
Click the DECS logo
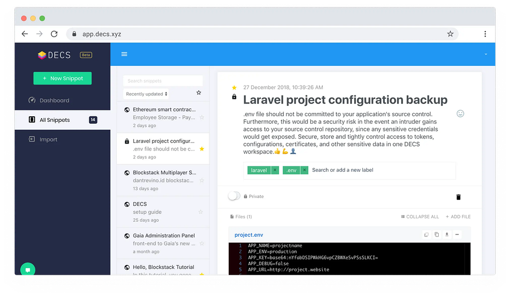coord(54,55)
